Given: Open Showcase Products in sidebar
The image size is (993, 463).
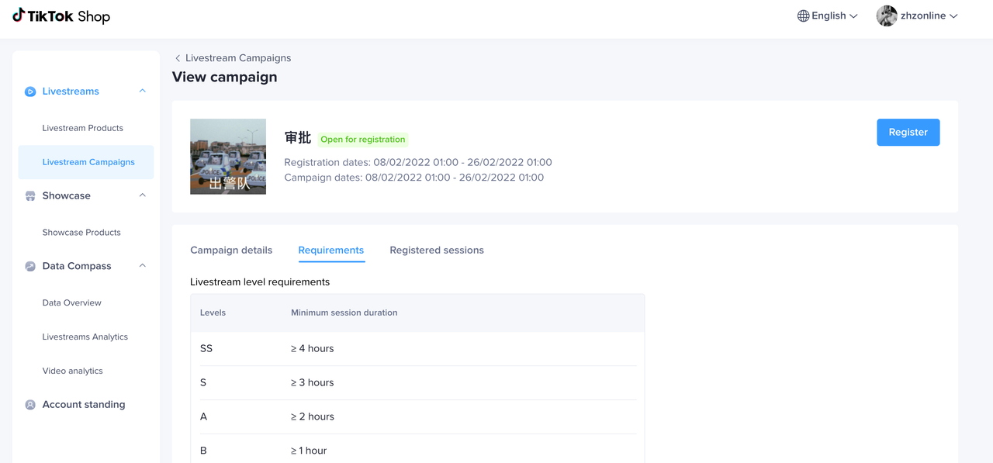Looking at the screenshot, I should (x=81, y=233).
